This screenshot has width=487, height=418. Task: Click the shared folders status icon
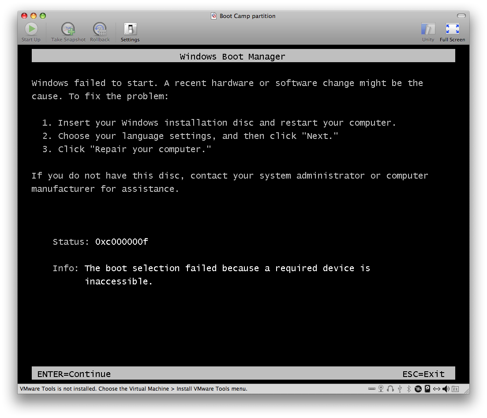455,389
